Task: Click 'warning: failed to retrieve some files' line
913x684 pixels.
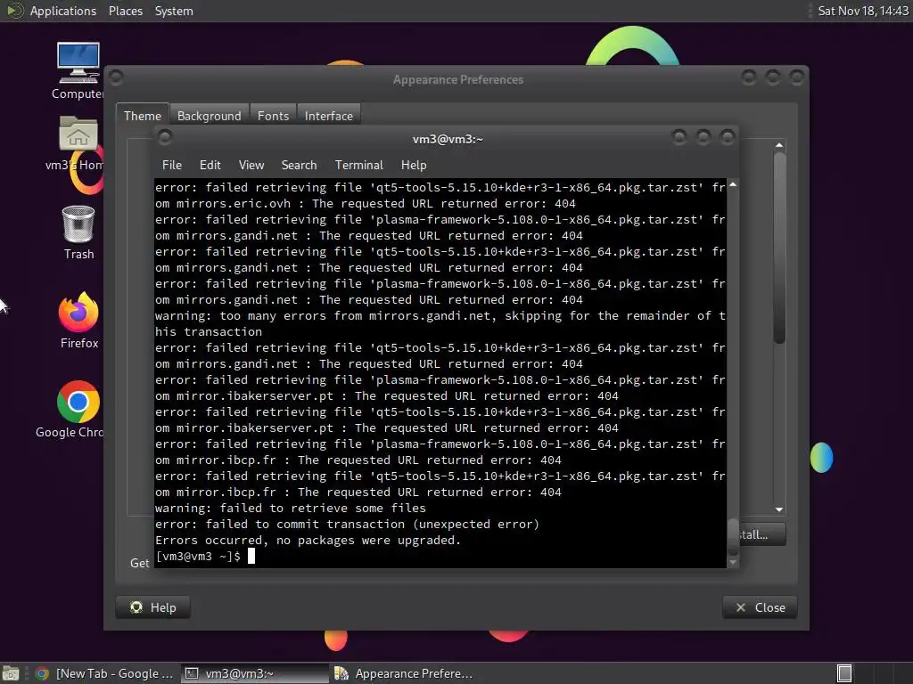Action: [x=290, y=509]
